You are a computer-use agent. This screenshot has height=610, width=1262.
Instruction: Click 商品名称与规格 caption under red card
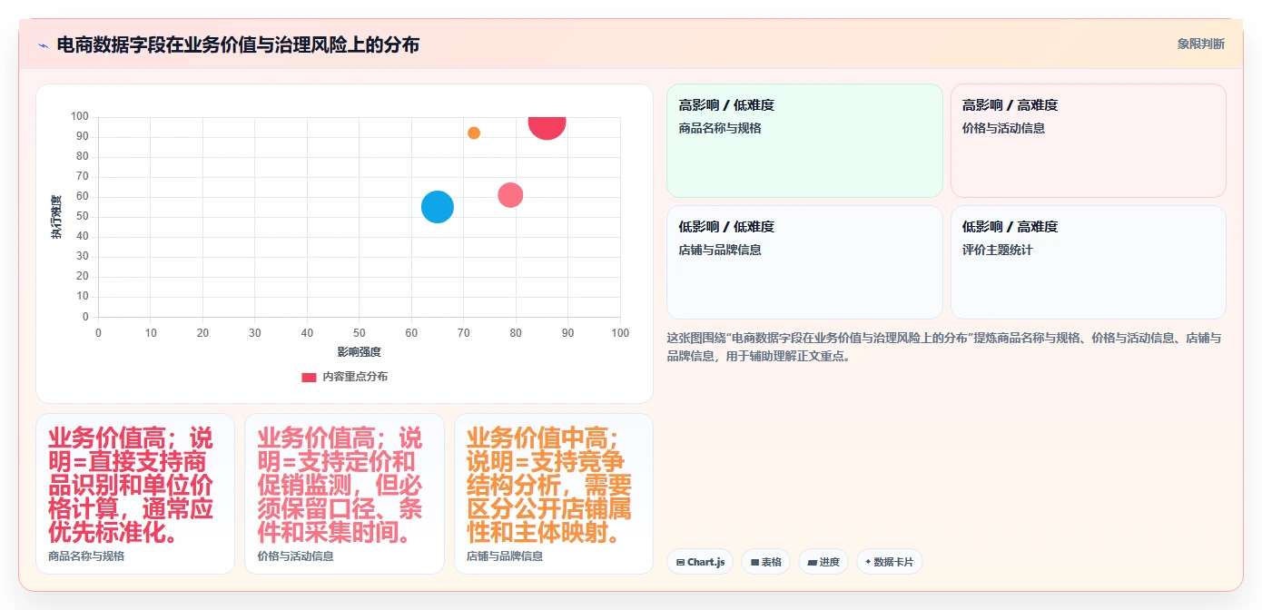[x=86, y=556]
